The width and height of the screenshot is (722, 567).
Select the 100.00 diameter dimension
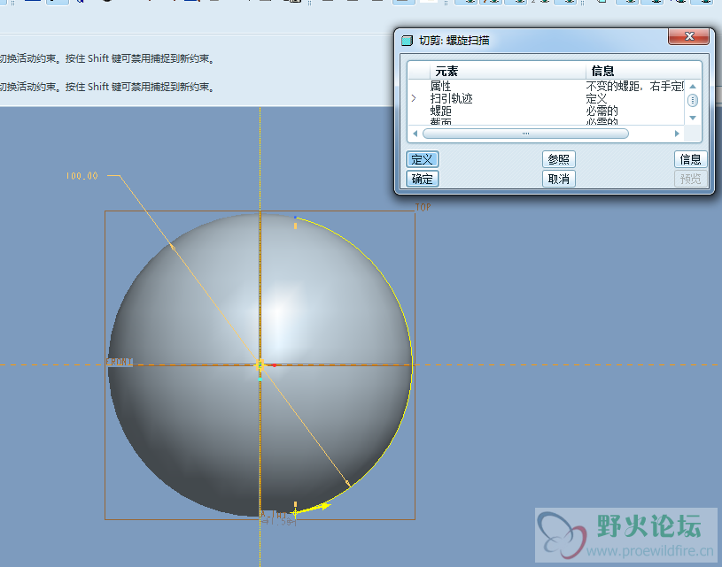[x=82, y=176]
